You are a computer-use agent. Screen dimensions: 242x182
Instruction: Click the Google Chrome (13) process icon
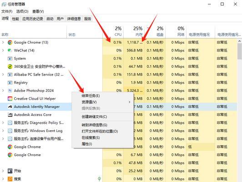click(x=10, y=42)
